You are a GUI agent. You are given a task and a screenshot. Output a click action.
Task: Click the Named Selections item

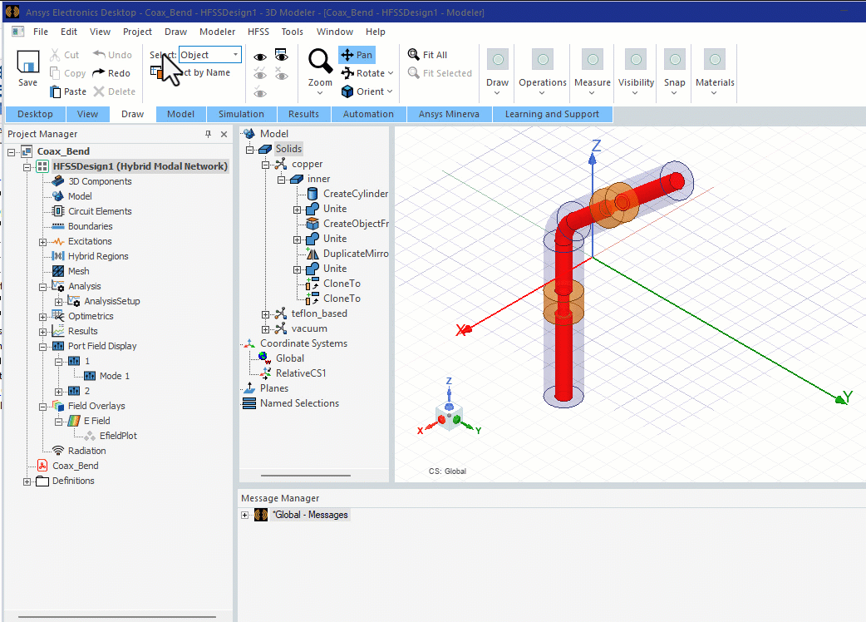[x=291, y=402]
